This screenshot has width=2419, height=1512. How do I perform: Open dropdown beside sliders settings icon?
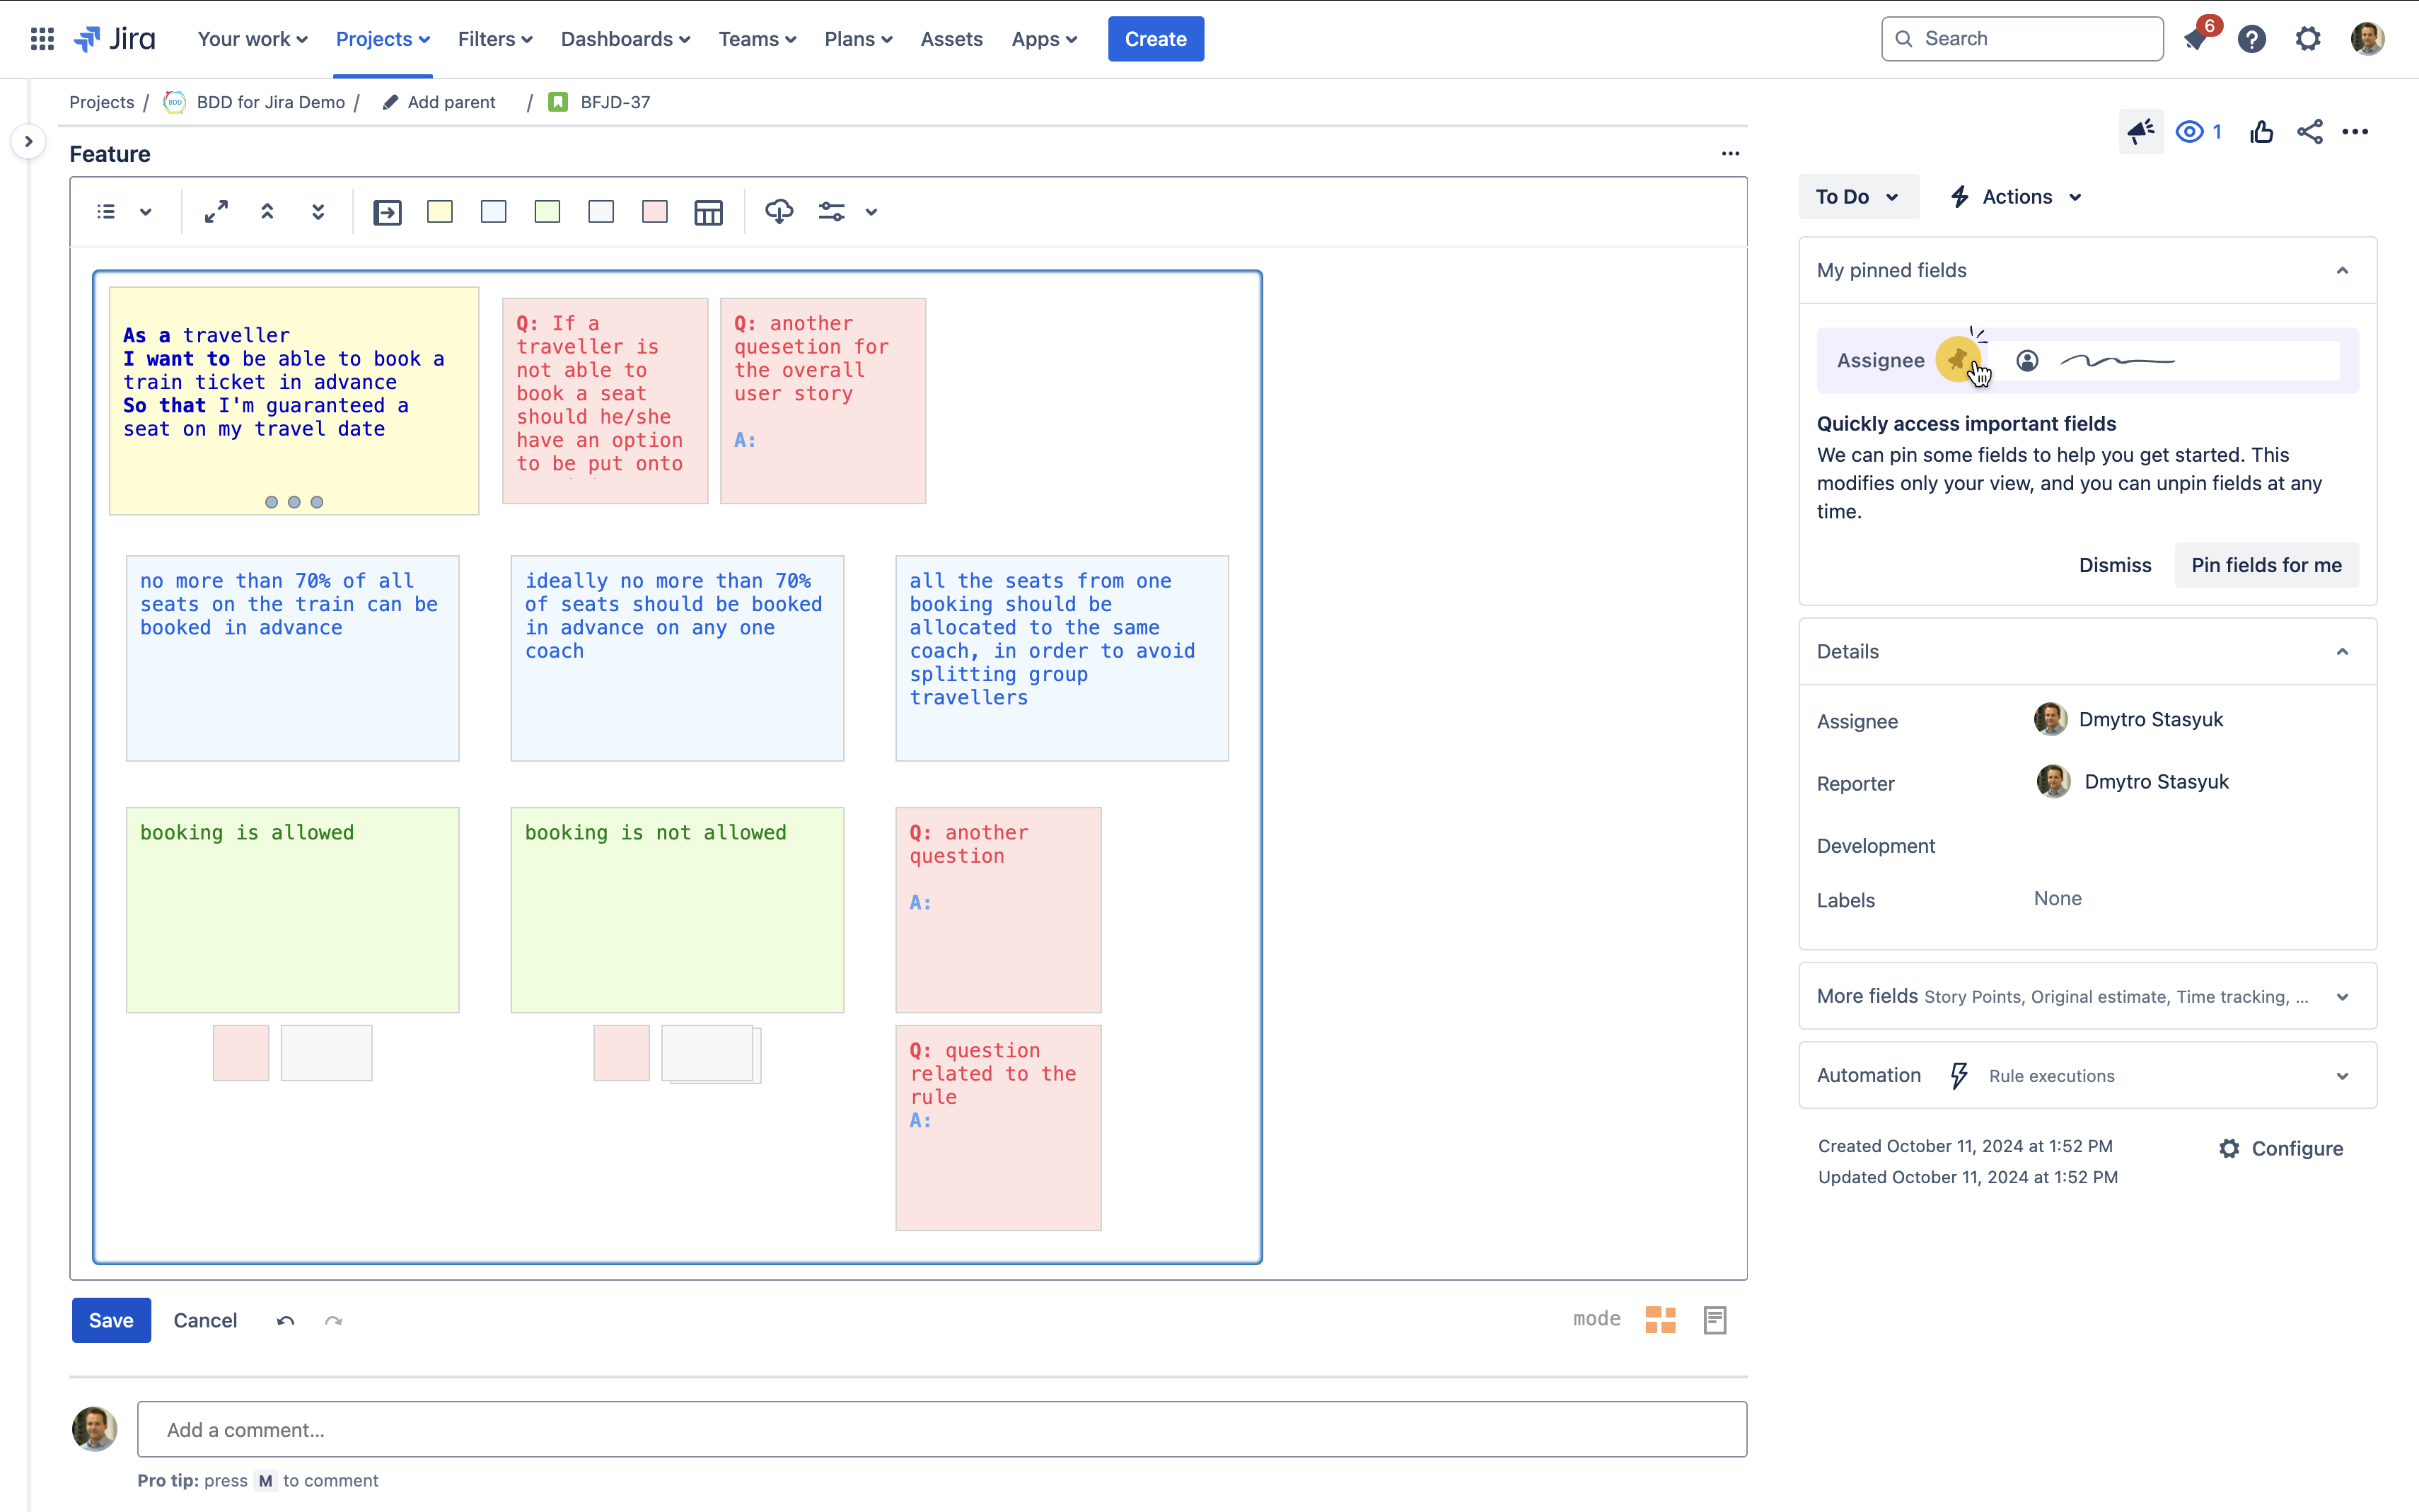(872, 212)
